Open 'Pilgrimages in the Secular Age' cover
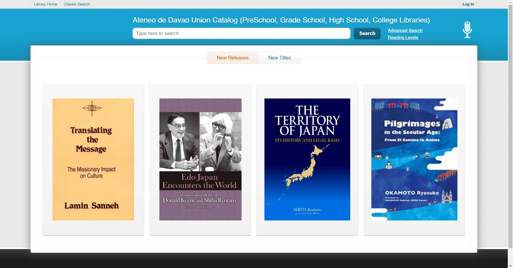Image resolution: width=513 pixels, height=268 pixels. point(414,159)
